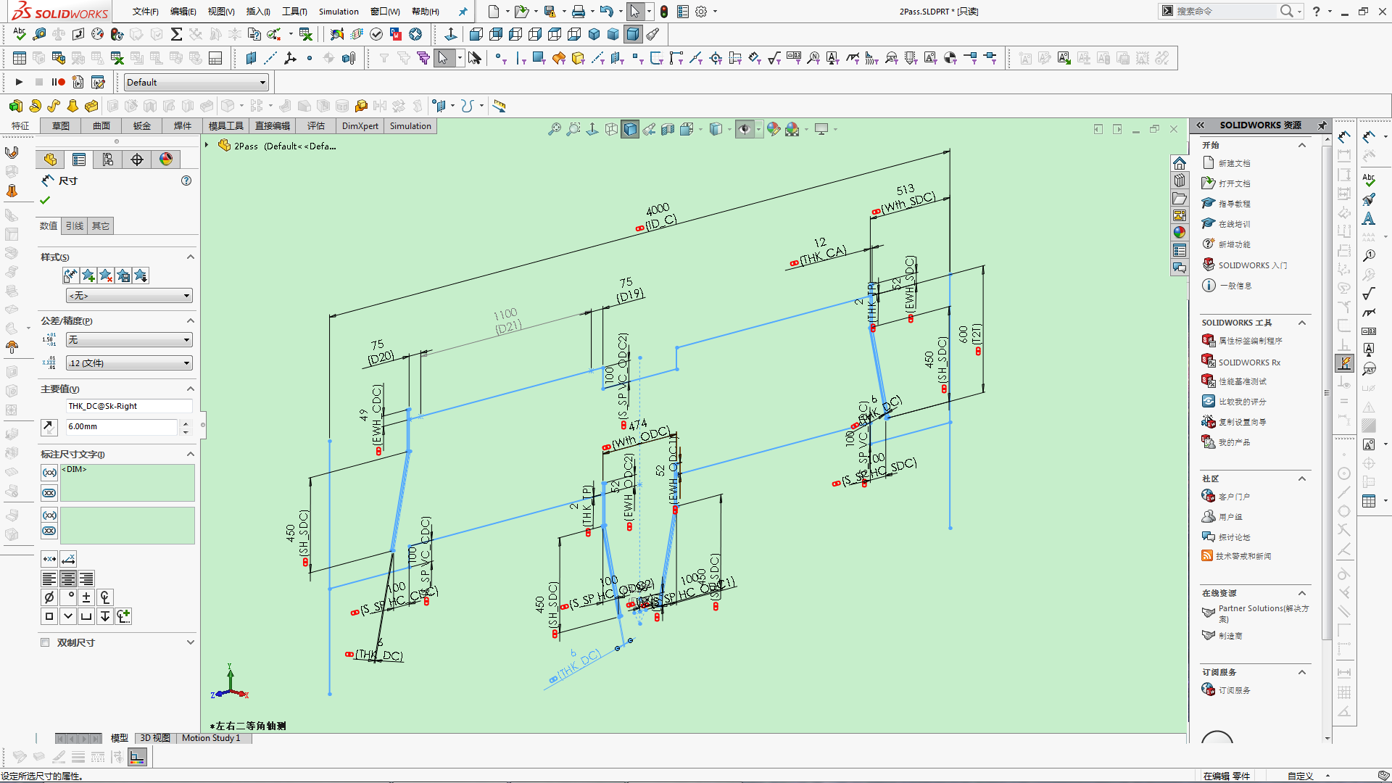The height and width of the screenshot is (783, 1392).
Task: Click the Zoom to Fit magnifier icon
Action: (555, 129)
